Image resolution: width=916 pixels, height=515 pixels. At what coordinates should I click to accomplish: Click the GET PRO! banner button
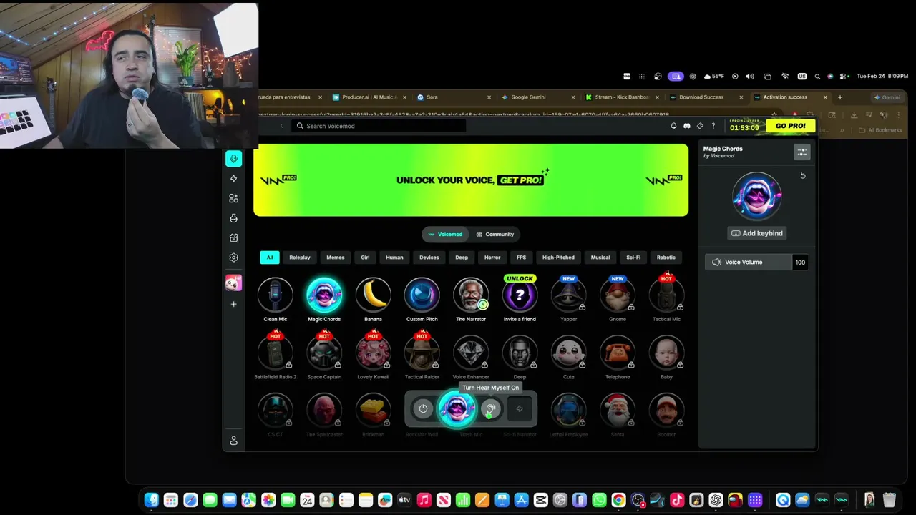pyautogui.click(x=520, y=180)
